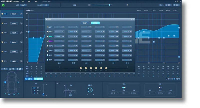
Task: Toggle the CH-6 curve legend dot
Action: [174, 10]
